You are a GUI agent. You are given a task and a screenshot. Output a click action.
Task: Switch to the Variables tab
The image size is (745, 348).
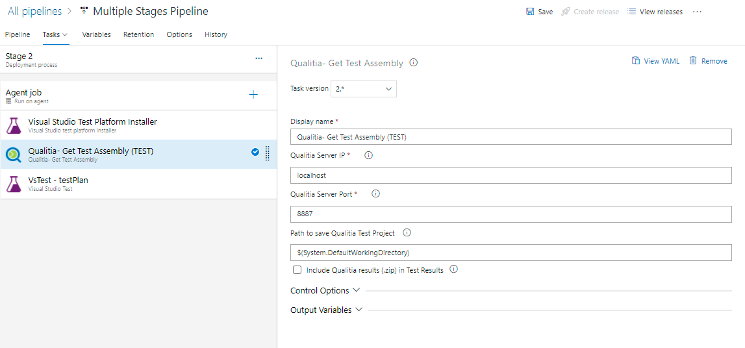coord(96,34)
